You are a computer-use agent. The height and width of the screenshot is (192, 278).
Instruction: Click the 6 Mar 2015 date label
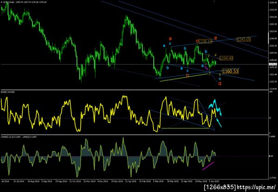tap(158, 181)
